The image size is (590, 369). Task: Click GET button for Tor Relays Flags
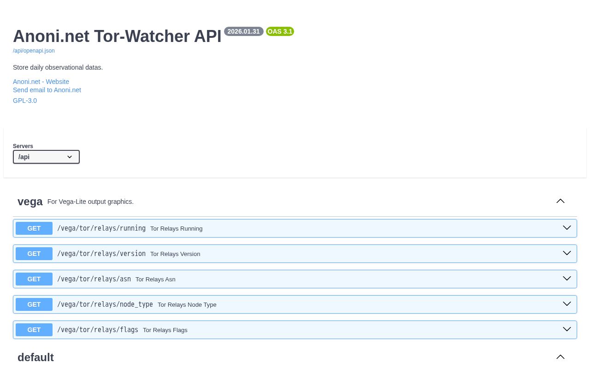pyautogui.click(x=34, y=330)
